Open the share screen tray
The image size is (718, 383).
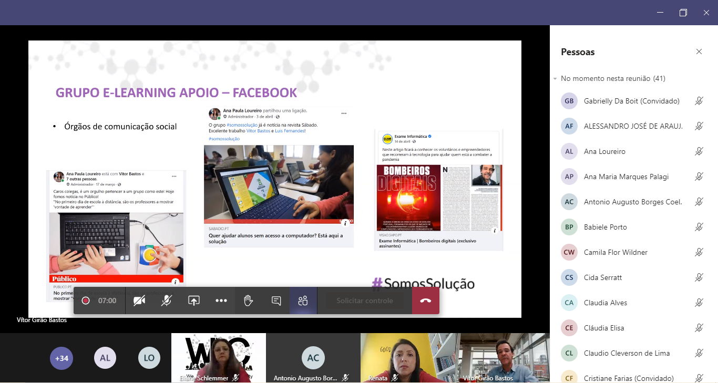[x=194, y=301]
